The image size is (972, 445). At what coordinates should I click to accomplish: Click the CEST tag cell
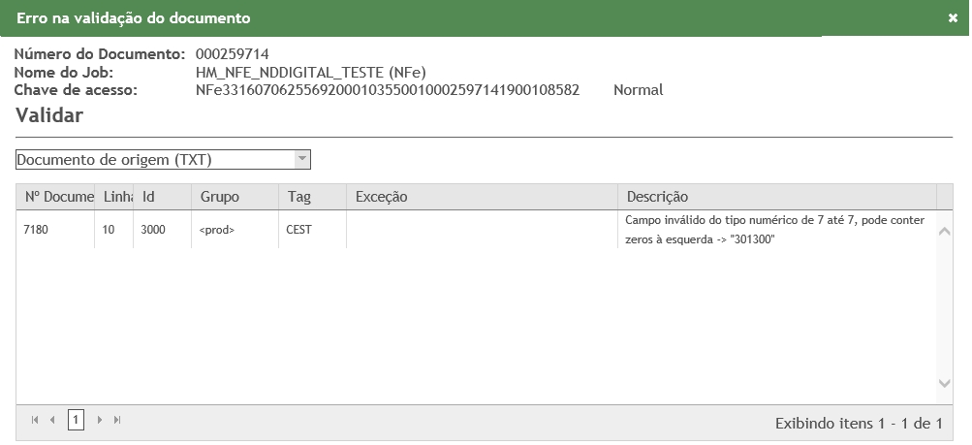298,231
